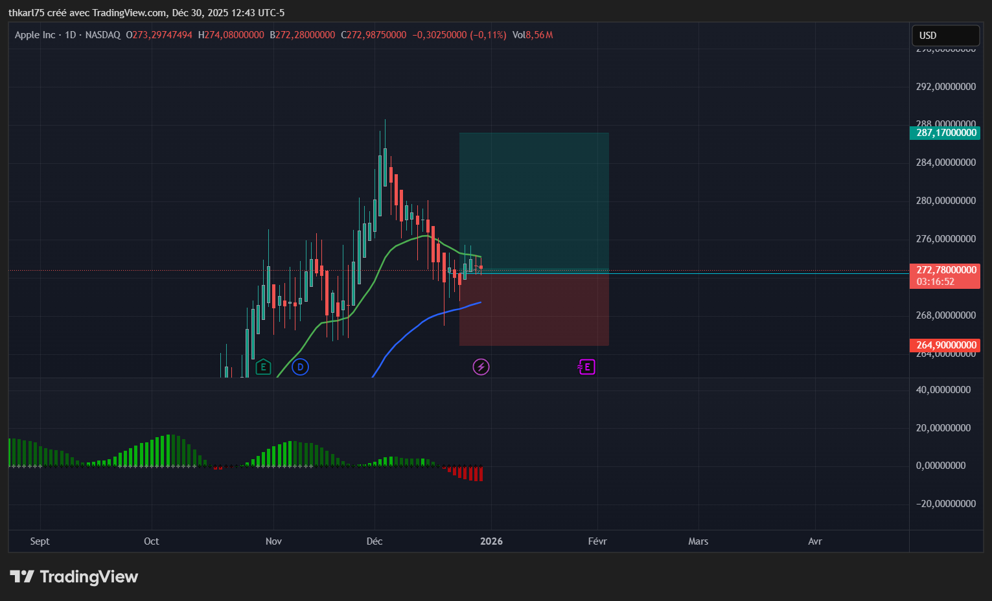992x601 pixels.
Task: Click the Vol 8,56M value in header
Action: (533, 35)
